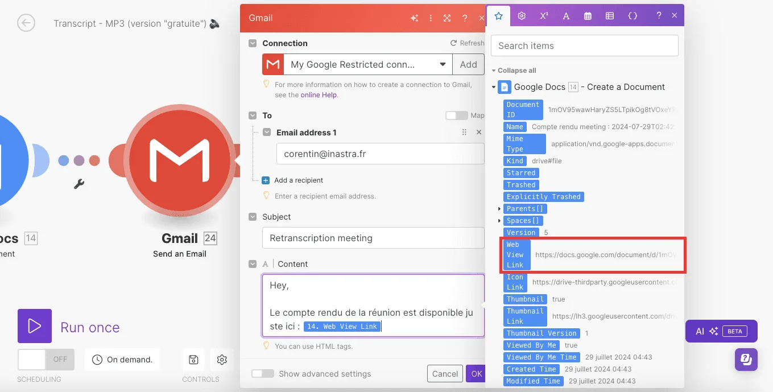
Task: Confirm with the OK button
Action: (x=476, y=374)
